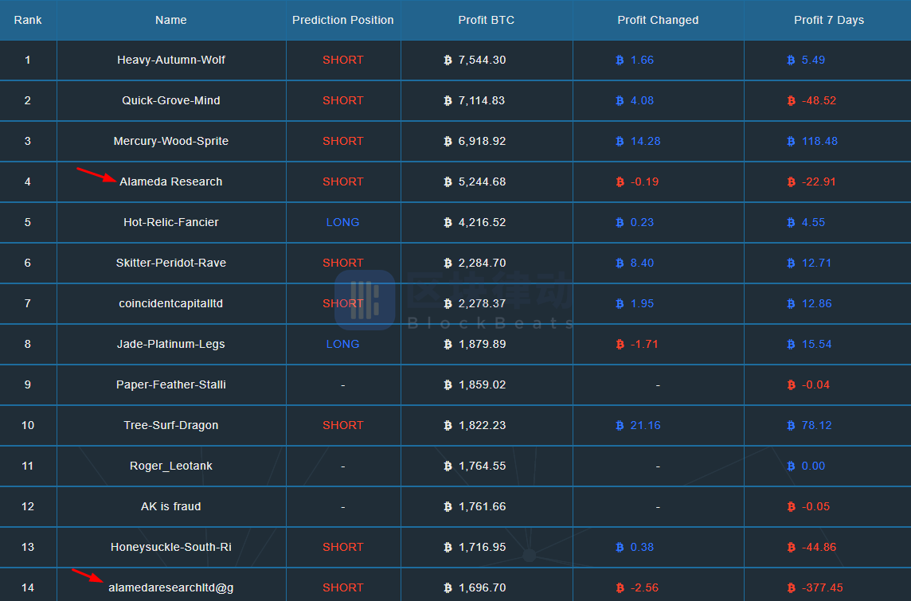This screenshot has height=601, width=911.
Task: Click Bitcoin icon beside 5.49
Action: pos(791,60)
